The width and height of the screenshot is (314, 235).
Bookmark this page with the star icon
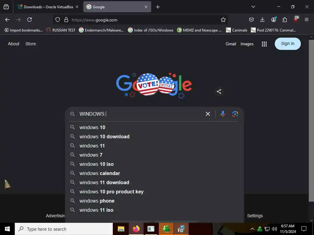223,20
